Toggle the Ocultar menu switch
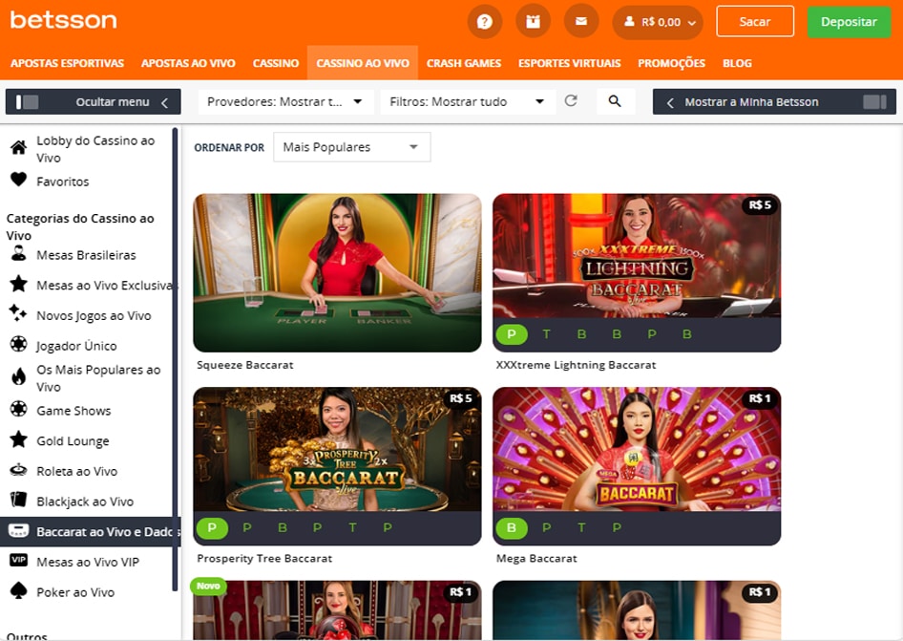903x641 pixels. click(29, 100)
